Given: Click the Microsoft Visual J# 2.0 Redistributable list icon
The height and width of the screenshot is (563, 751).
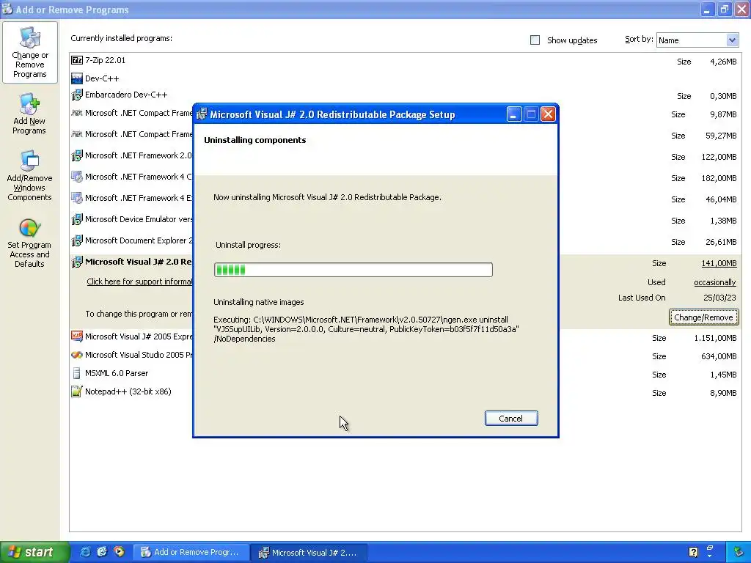Looking at the screenshot, I should tap(76, 262).
